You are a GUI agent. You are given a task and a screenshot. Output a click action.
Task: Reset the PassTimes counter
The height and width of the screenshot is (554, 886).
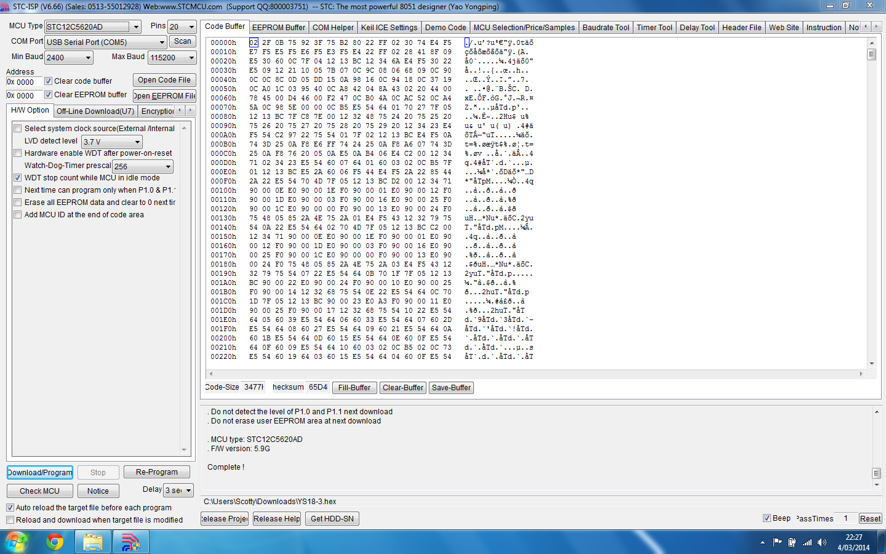870,518
